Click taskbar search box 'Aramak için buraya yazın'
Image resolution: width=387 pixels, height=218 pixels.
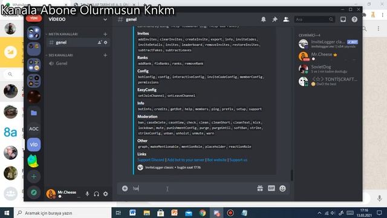click(x=63, y=213)
